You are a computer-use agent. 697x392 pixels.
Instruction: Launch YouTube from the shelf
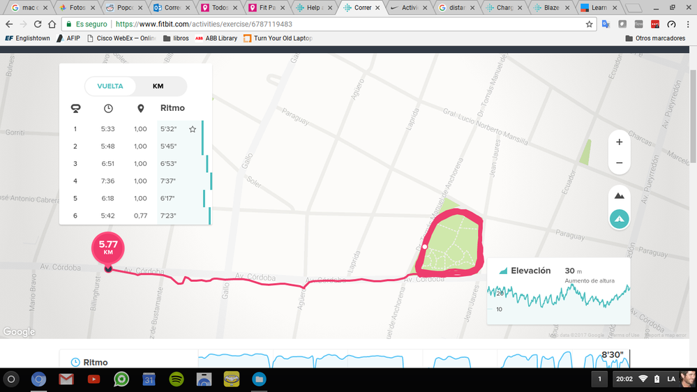[x=93, y=379]
